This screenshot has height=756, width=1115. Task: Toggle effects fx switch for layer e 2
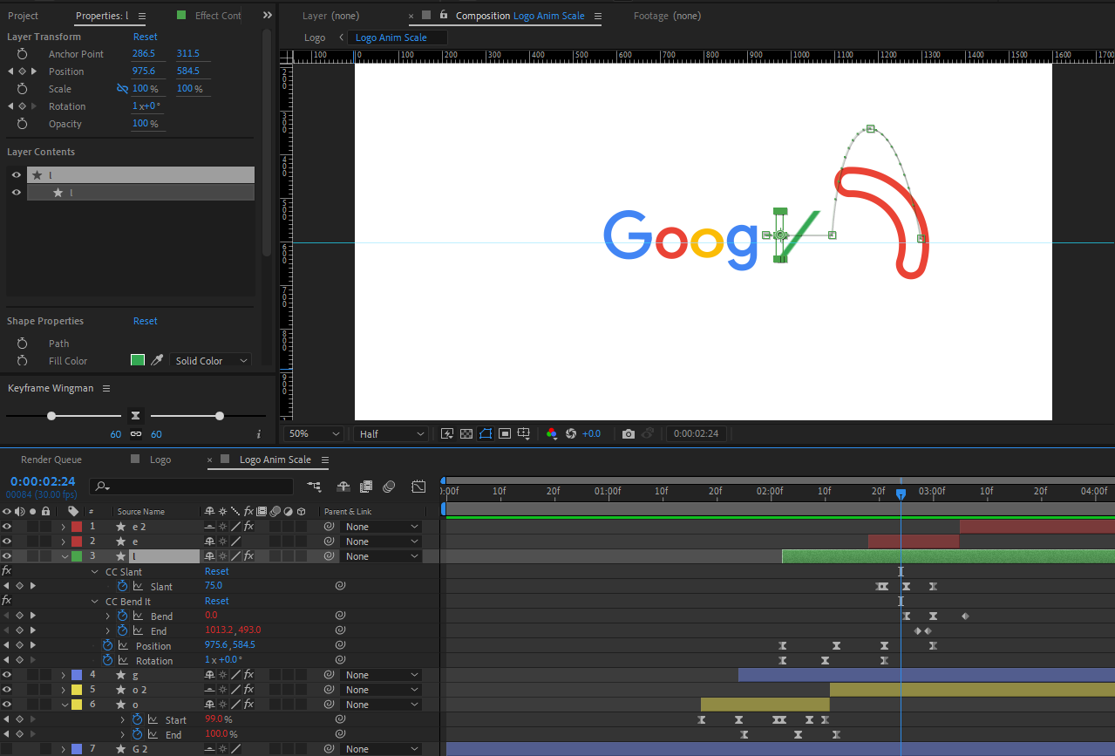(248, 527)
